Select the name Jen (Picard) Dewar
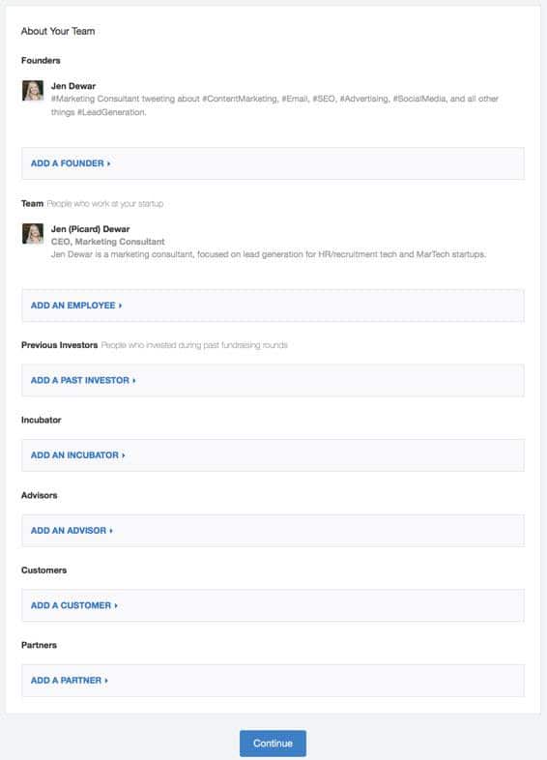 pos(90,229)
